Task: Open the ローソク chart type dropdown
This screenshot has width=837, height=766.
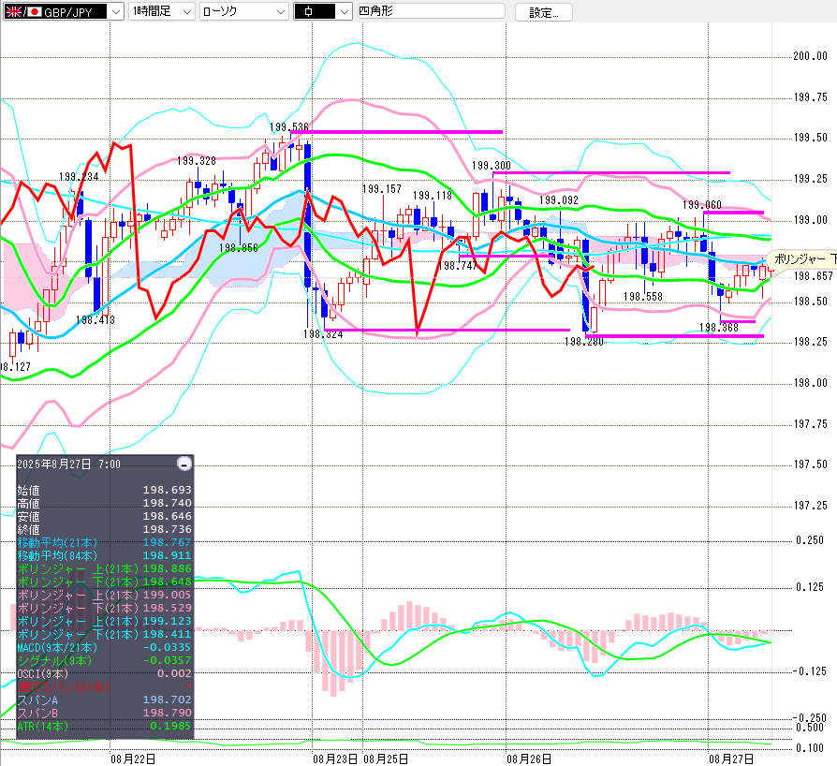Action: 244,11
